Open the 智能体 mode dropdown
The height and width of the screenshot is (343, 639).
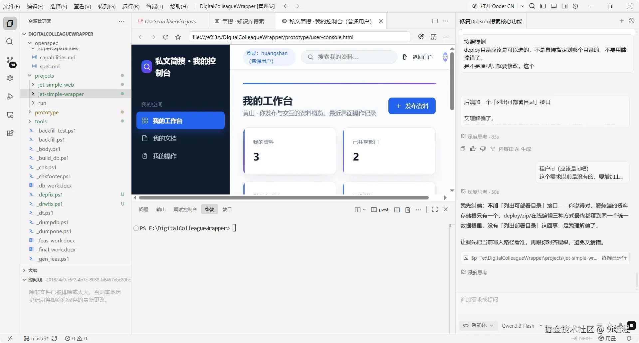(478, 325)
